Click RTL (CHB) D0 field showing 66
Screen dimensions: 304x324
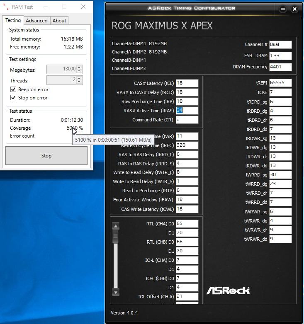[x=187, y=242]
